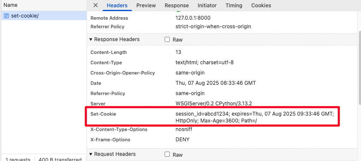Image resolution: width=361 pixels, height=161 pixels.
Task: Click the strict-origin-when-cross-origin Referrer Policy value
Action: pyautogui.click(x=213, y=27)
